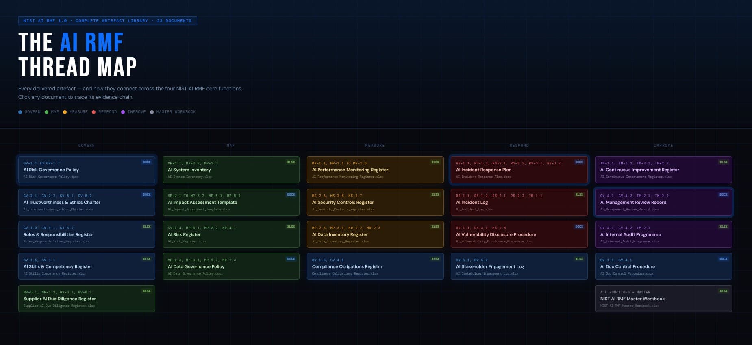This screenshot has height=345, width=752.
Task: Click XLSX badge on AI Continuous Improvement Register
Action: pyautogui.click(x=724, y=162)
